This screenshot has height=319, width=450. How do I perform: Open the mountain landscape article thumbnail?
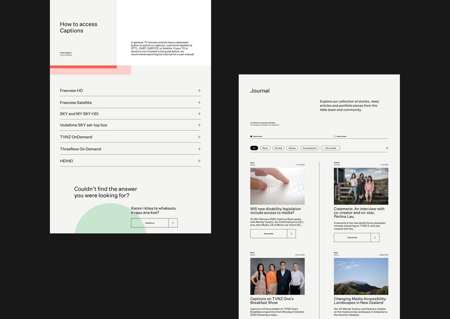coord(361,276)
